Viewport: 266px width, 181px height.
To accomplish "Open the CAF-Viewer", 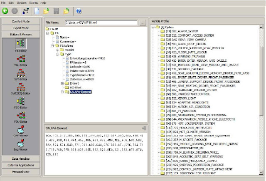I will (x=21, y=131).
